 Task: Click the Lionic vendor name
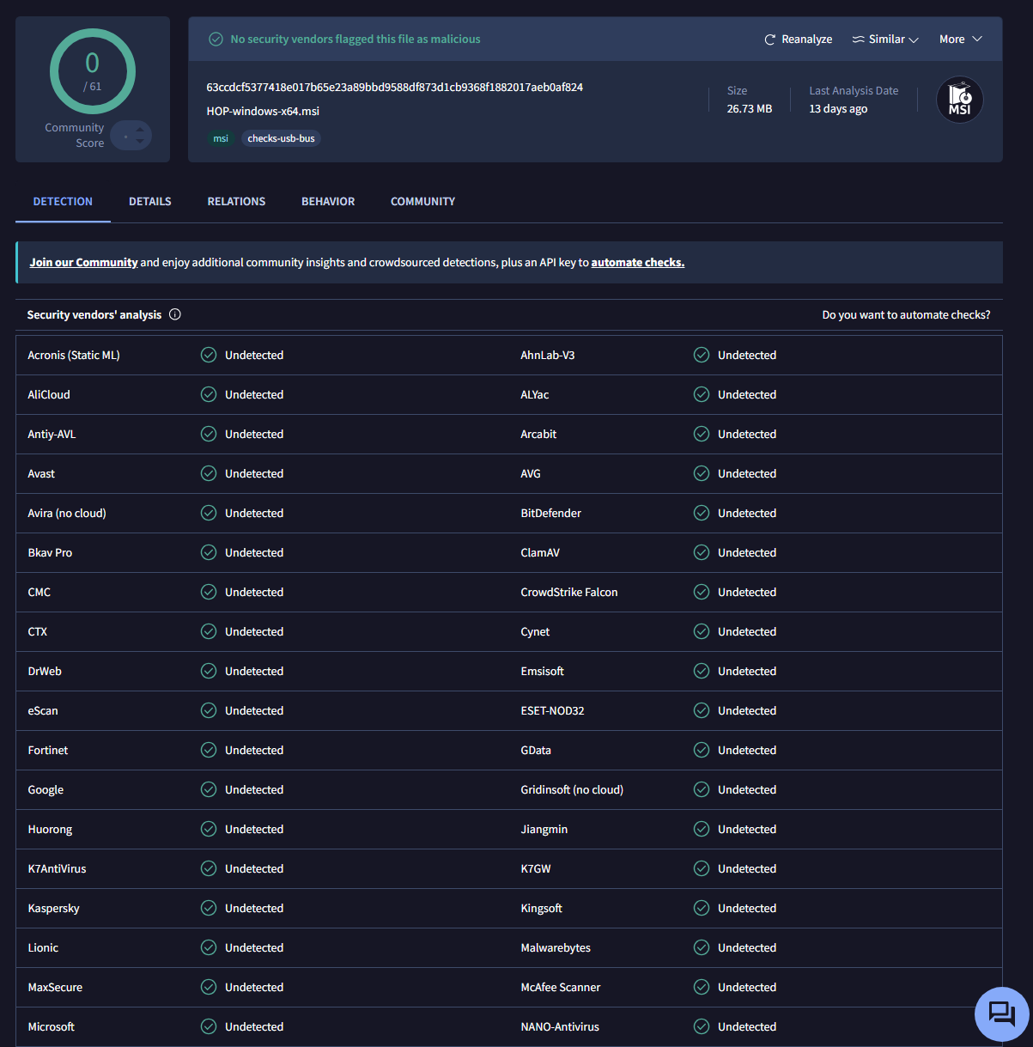click(x=43, y=947)
